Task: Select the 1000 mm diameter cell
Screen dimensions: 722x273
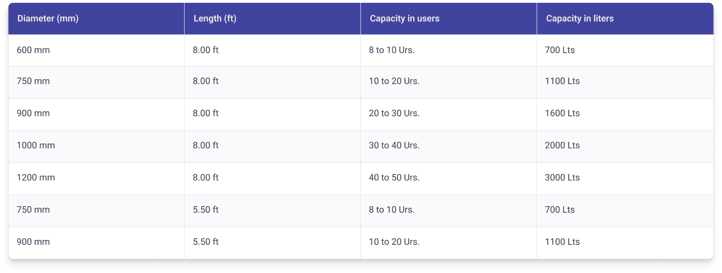Action: 36,145
